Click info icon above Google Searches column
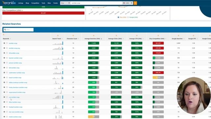 pyautogui.click(x=178, y=35)
